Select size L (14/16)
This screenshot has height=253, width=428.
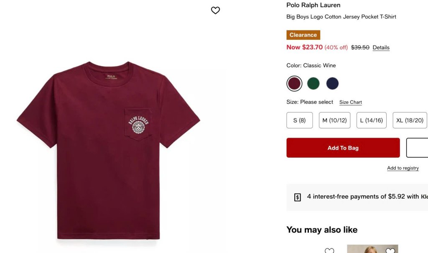[371, 120]
